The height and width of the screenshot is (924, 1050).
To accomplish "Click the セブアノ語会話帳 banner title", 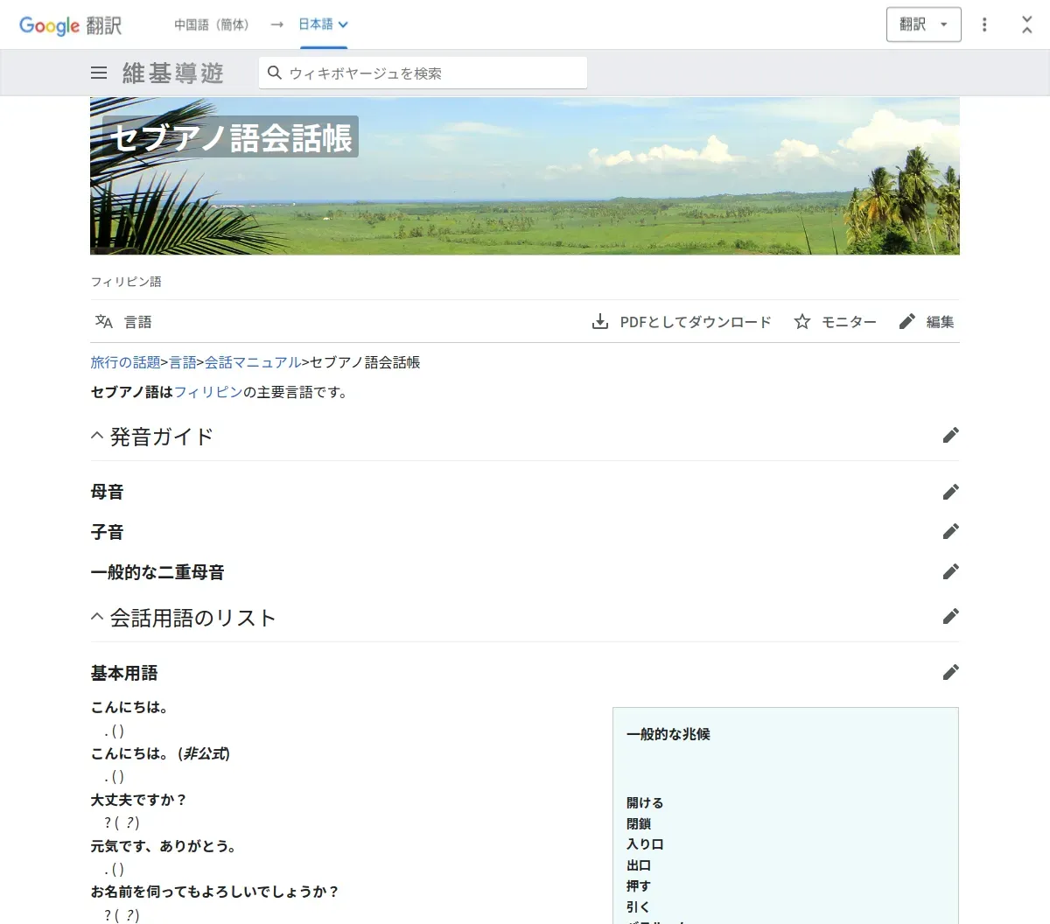I will coord(231,137).
